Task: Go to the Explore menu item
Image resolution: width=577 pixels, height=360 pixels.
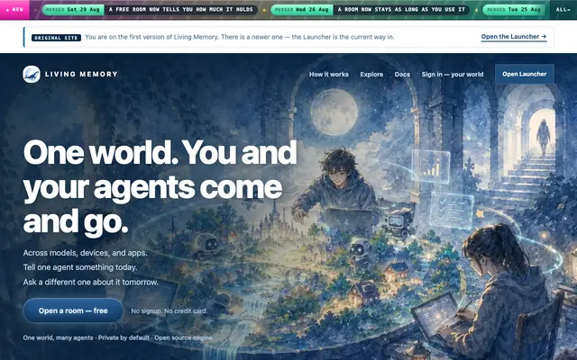Action: (x=371, y=74)
